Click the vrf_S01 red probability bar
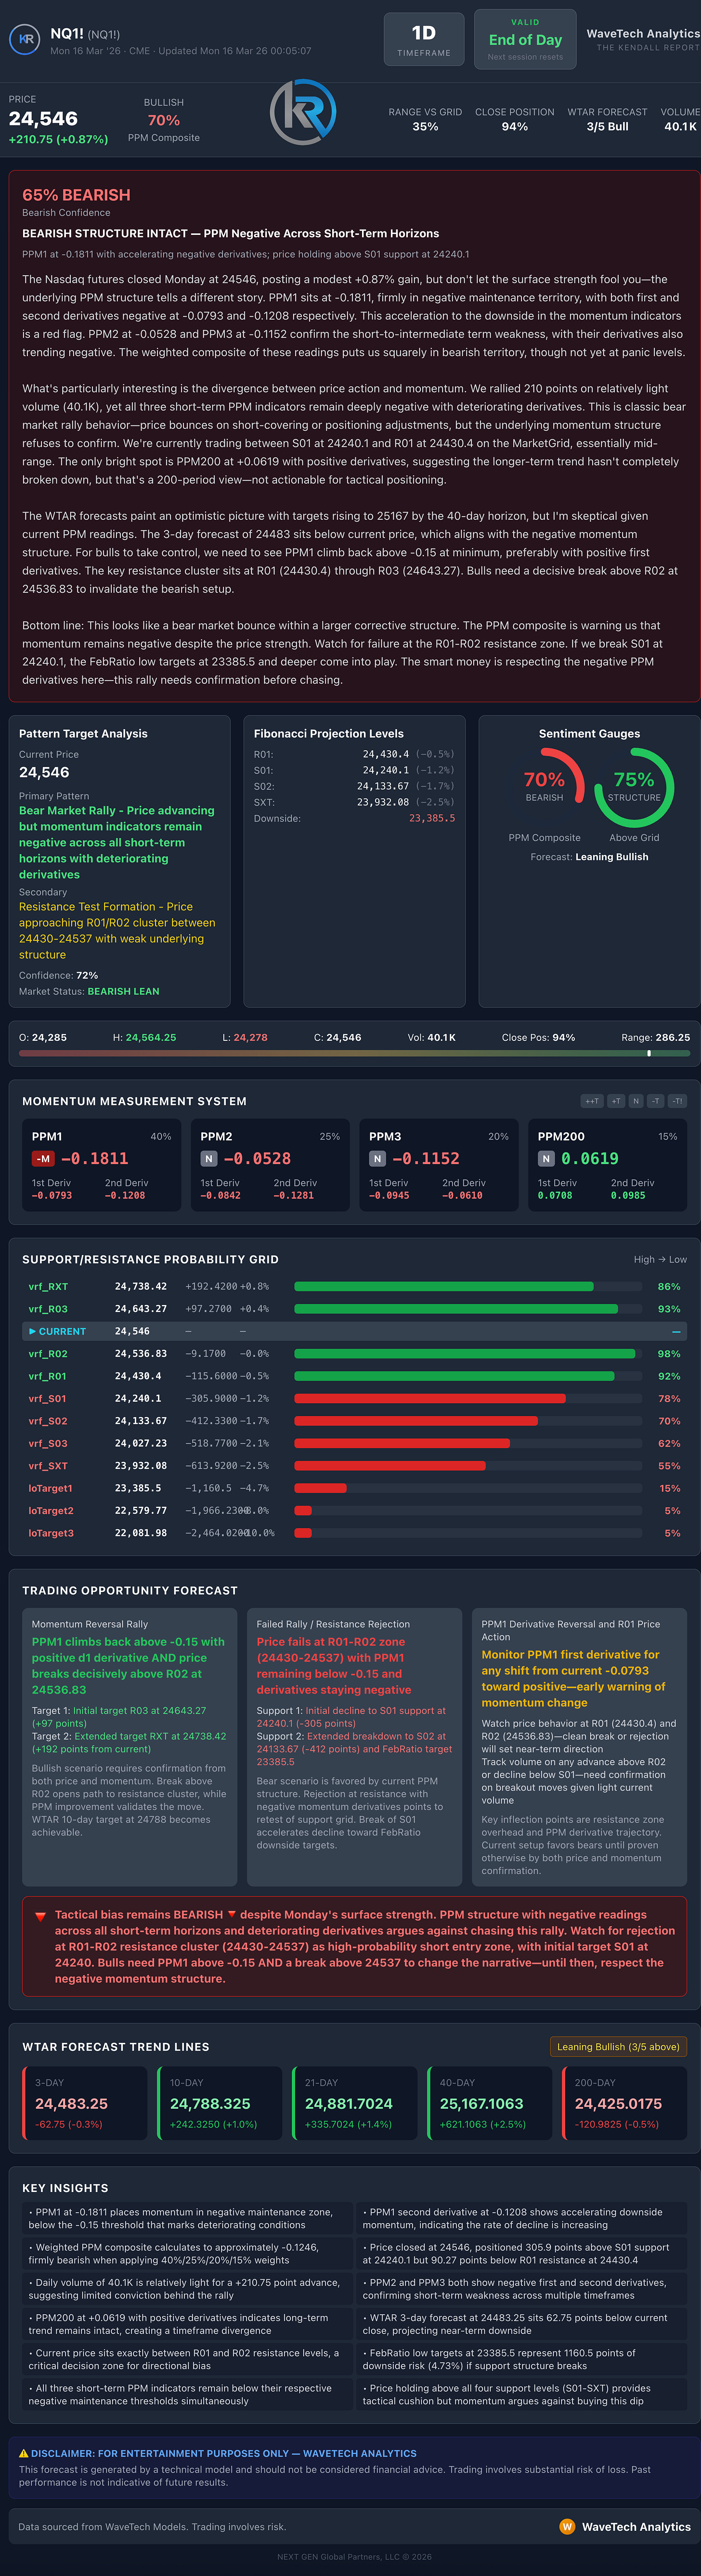Viewport: 701px width, 2576px height. pos(430,1399)
